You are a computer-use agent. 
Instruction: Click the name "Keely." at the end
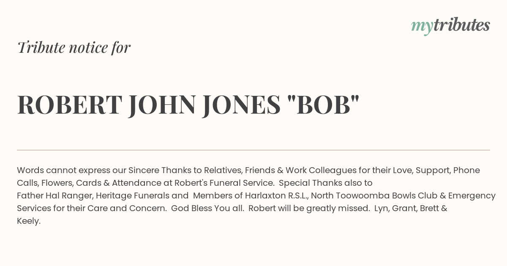tap(29, 221)
